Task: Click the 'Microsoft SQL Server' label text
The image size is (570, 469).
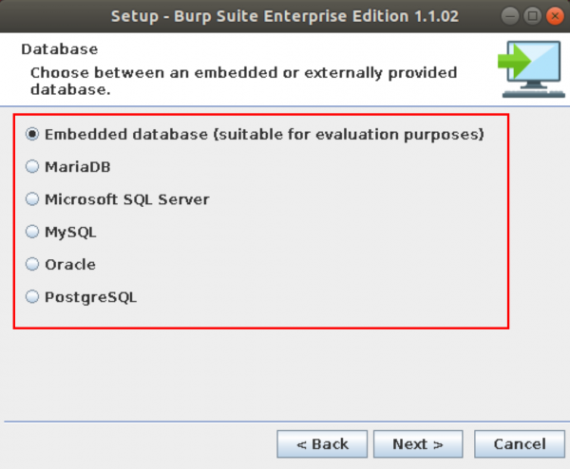Action: [127, 199]
